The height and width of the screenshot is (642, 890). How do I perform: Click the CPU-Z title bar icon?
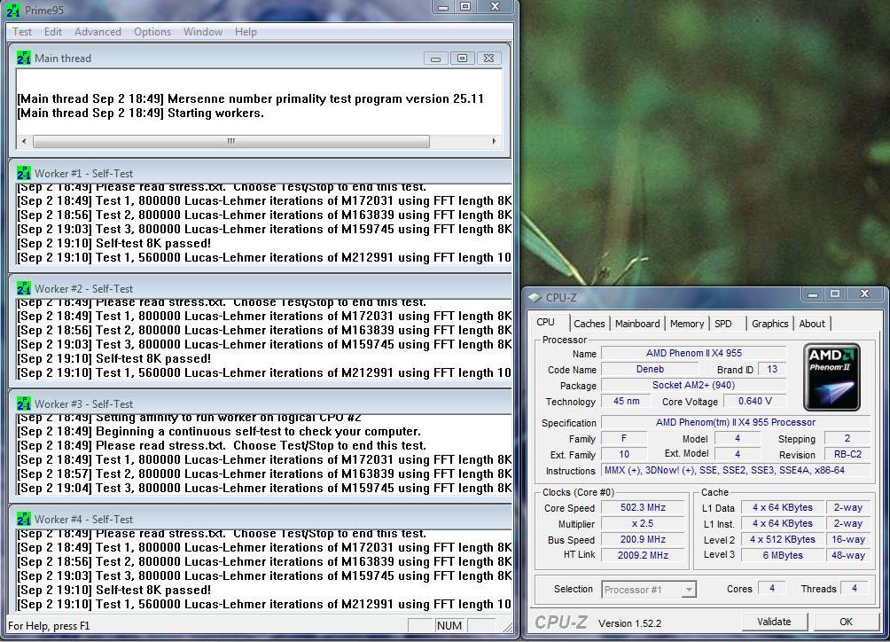535,297
